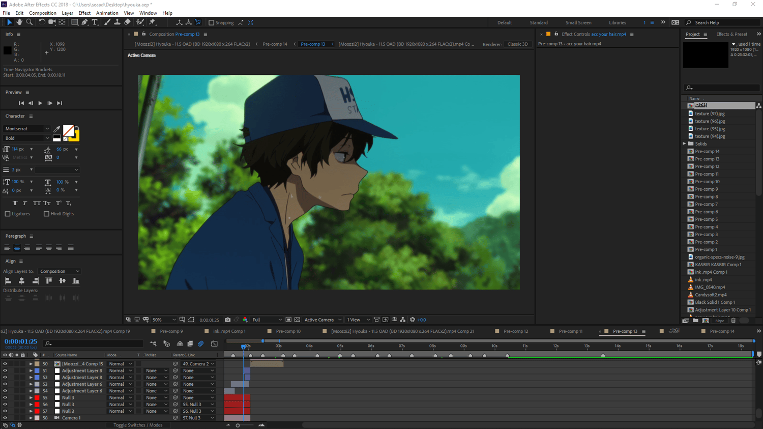The height and width of the screenshot is (429, 763).
Task: Hide Adjustment Layer 8 row 51 visibility
Action: tap(5, 370)
